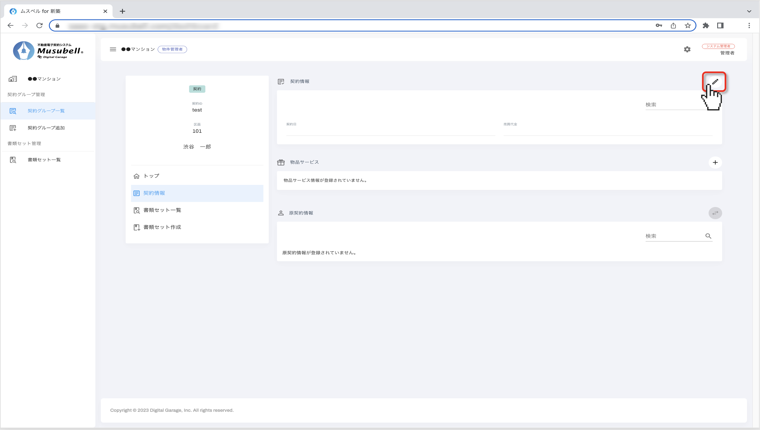Select 契約グループ追加 in sidebar

[x=46, y=128]
